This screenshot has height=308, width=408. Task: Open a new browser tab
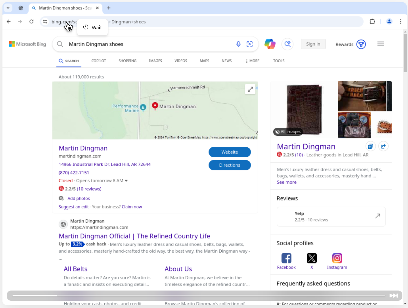pyautogui.click(x=109, y=8)
